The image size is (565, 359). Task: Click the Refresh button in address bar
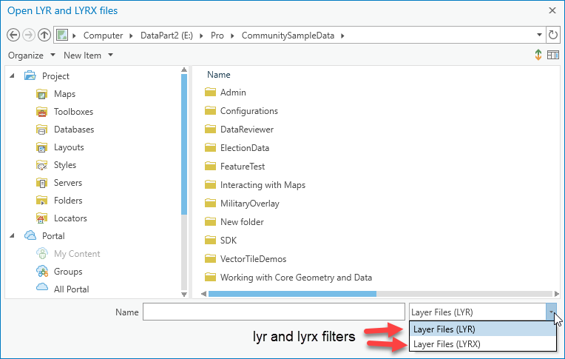(x=552, y=35)
